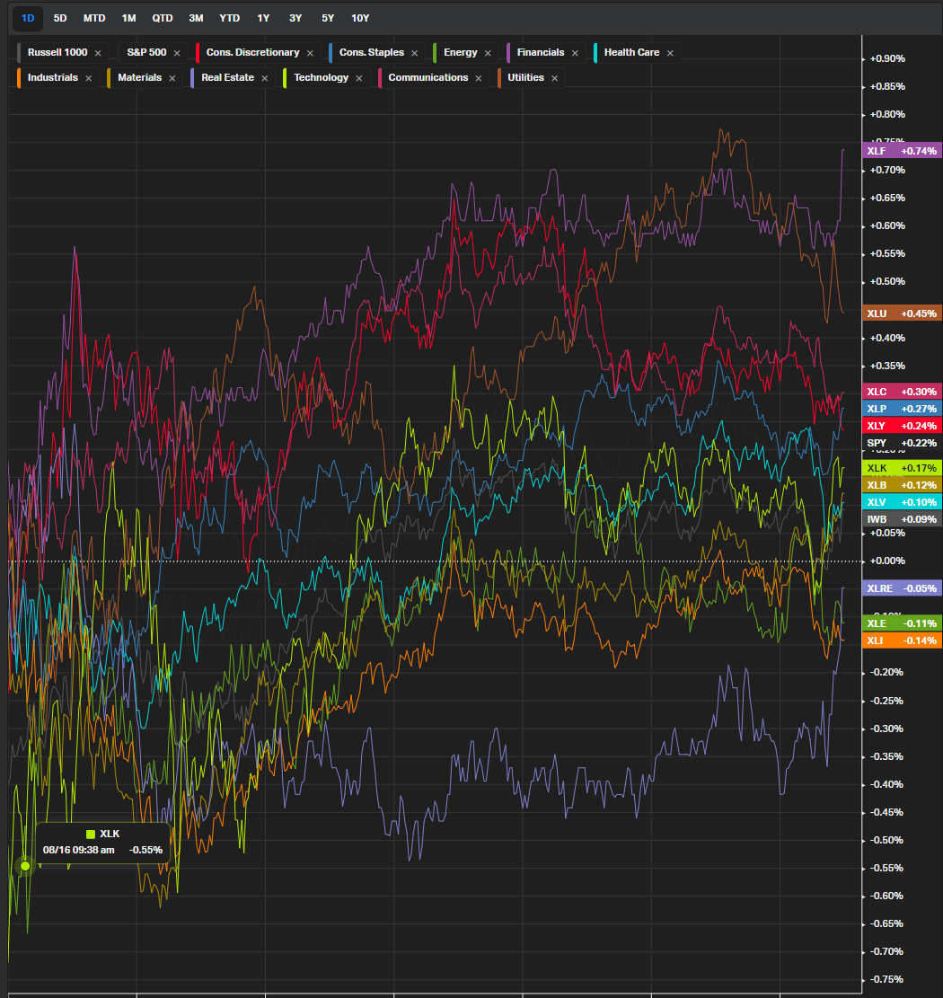This screenshot has width=943, height=998.
Task: Select the 1M range tab
Action: click(128, 18)
